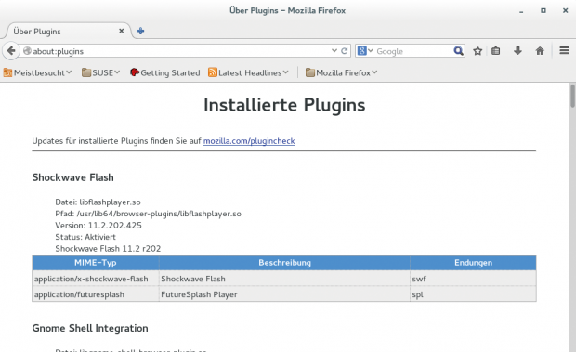Follow the mozilla.com/plugincheck link

pos(249,141)
